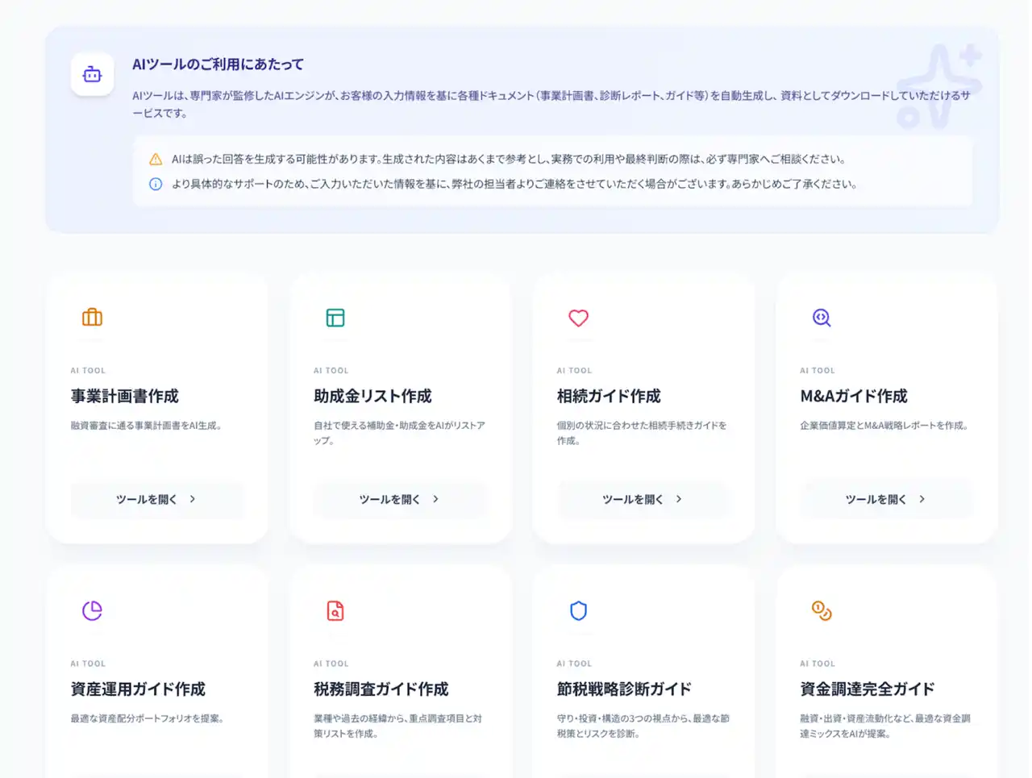
Task: Select the 資産運用ガイド作成 title
Action: tap(138, 689)
